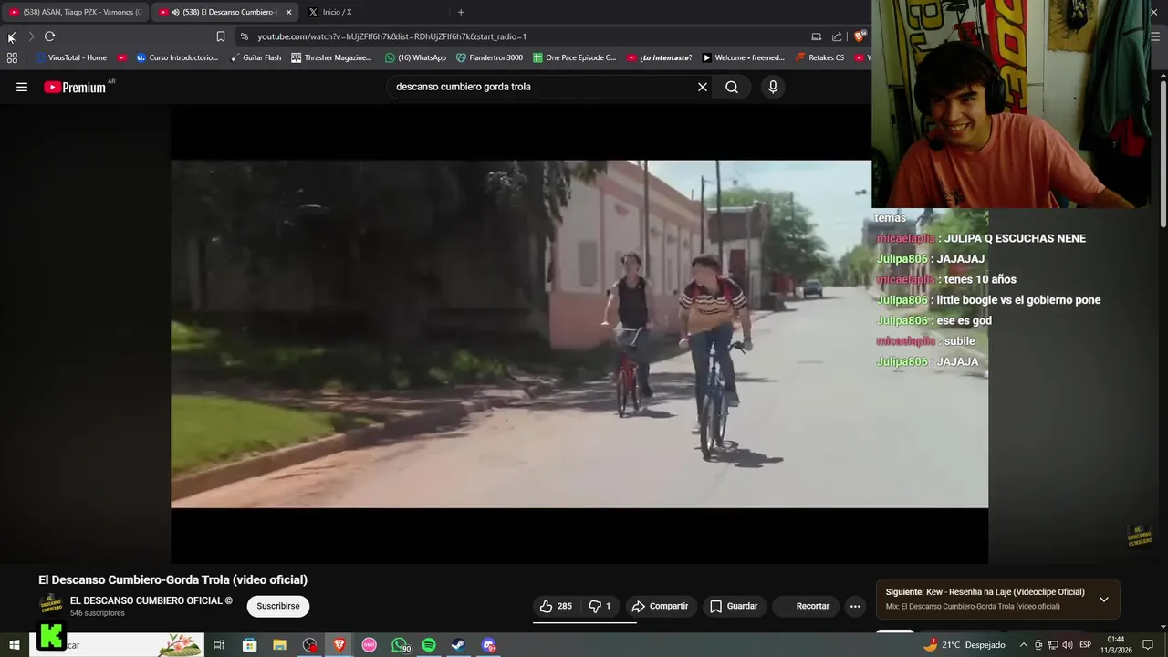Click the share icon in address bar
The height and width of the screenshot is (657, 1168).
click(837, 36)
